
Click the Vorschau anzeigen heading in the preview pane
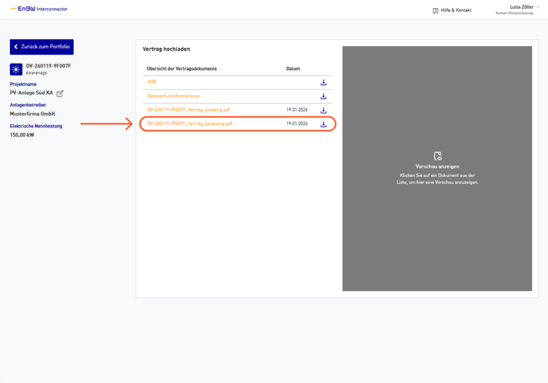point(437,167)
